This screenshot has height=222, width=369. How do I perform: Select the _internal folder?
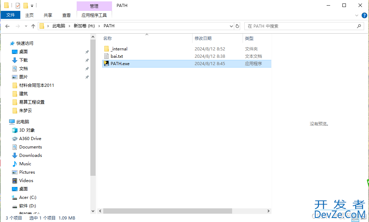click(119, 49)
